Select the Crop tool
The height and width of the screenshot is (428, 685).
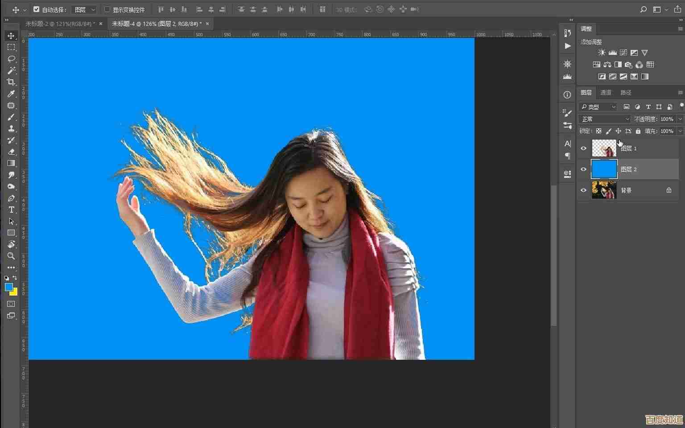pyautogui.click(x=11, y=82)
